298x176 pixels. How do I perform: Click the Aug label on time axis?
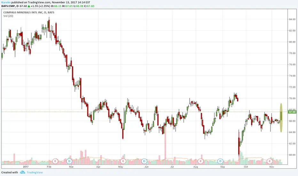click(196, 167)
